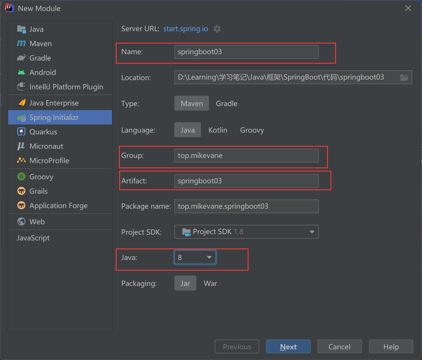Image resolution: width=422 pixels, height=360 pixels.
Task: Choose the Grails module type
Action: [60, 191]
